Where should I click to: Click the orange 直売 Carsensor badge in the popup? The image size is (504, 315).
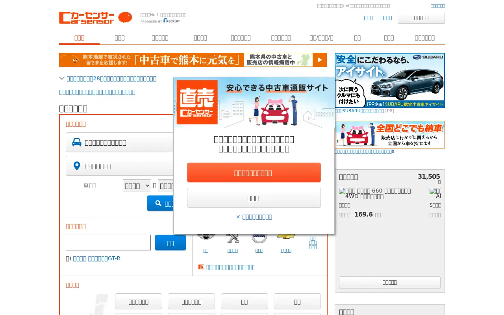click(x=197, y=102)
